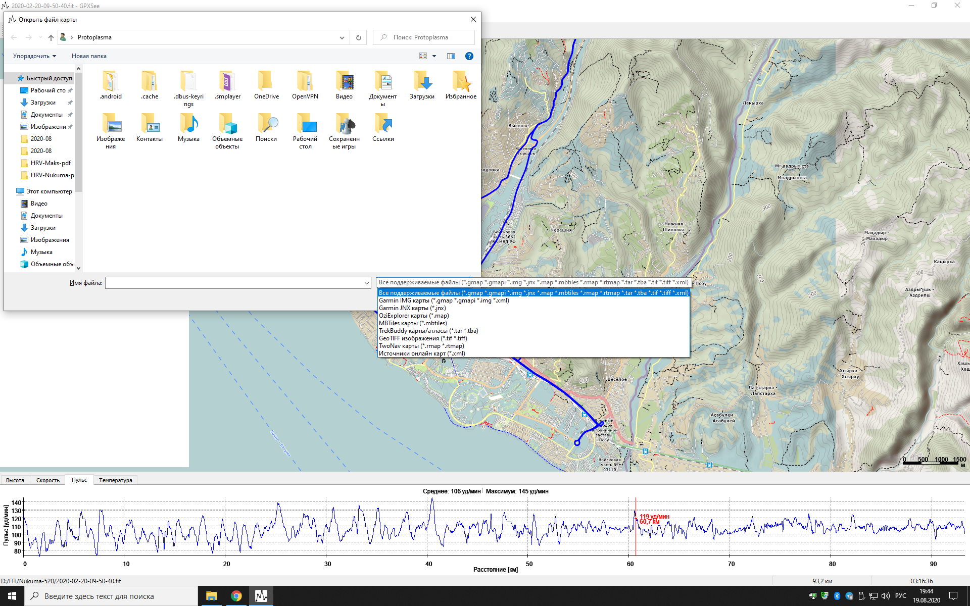Open the Контакты folder
970x606 pixels.
pyautogui.click(x=150, y=127)
